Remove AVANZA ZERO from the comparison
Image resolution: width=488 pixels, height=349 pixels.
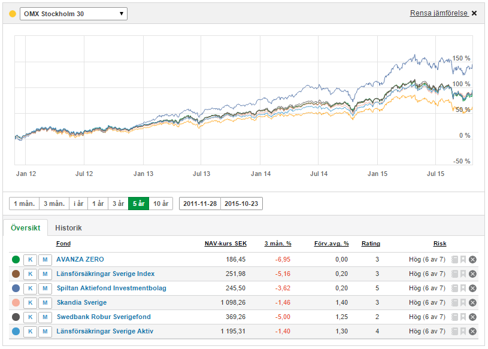click(472, 260)
